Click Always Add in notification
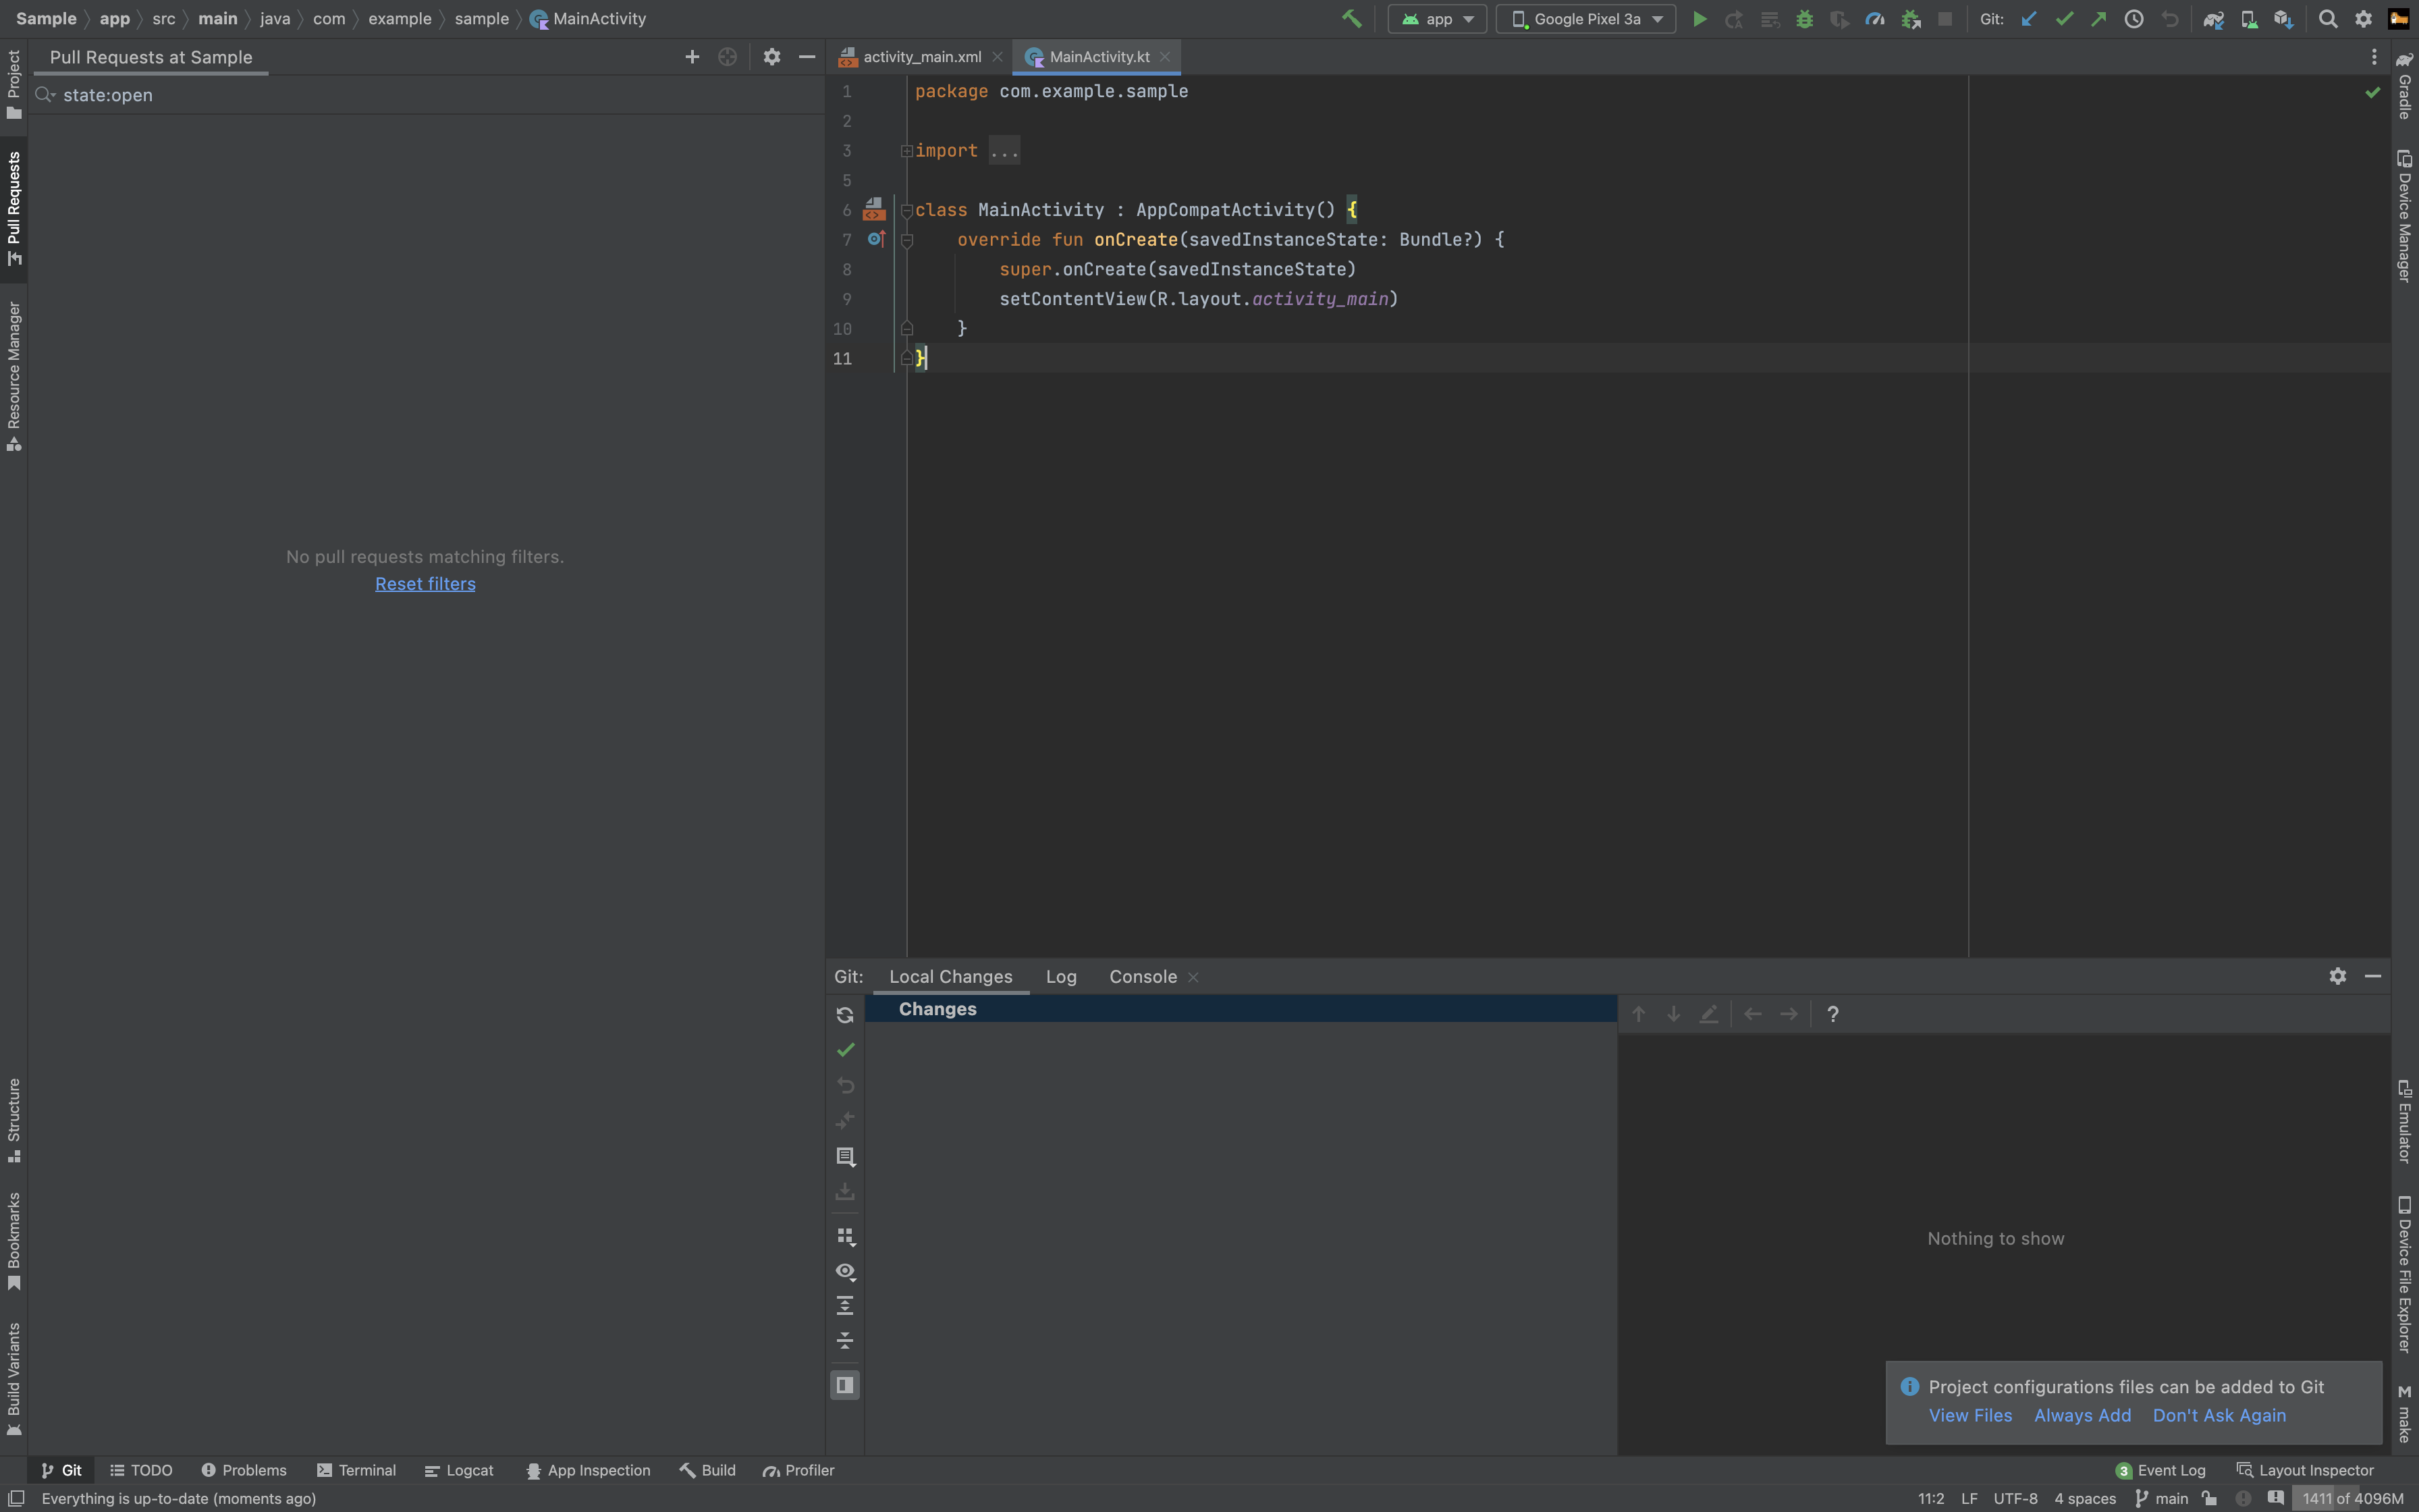 point(2082,1416)
